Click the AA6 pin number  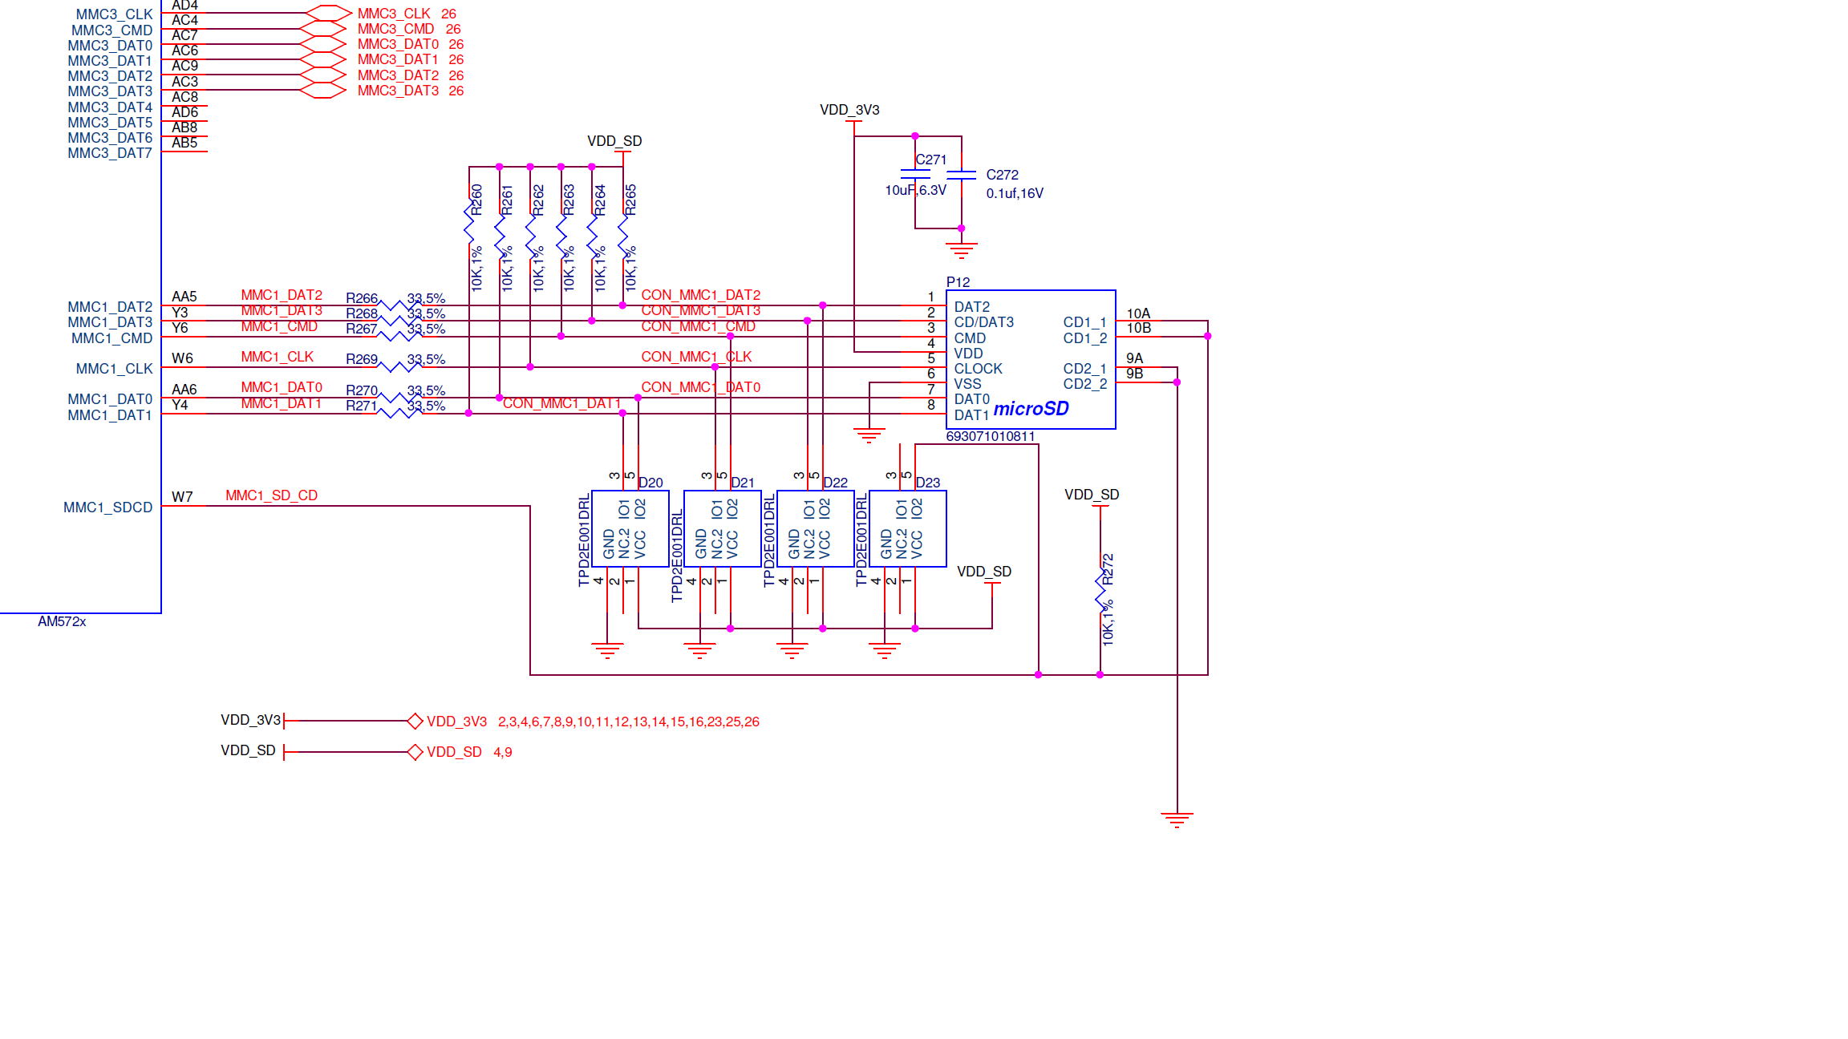coord(184,390)
